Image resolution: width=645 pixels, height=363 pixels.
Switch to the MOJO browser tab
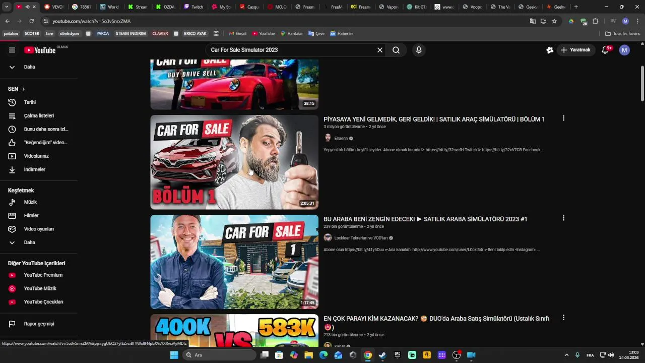tap(277, 7)
